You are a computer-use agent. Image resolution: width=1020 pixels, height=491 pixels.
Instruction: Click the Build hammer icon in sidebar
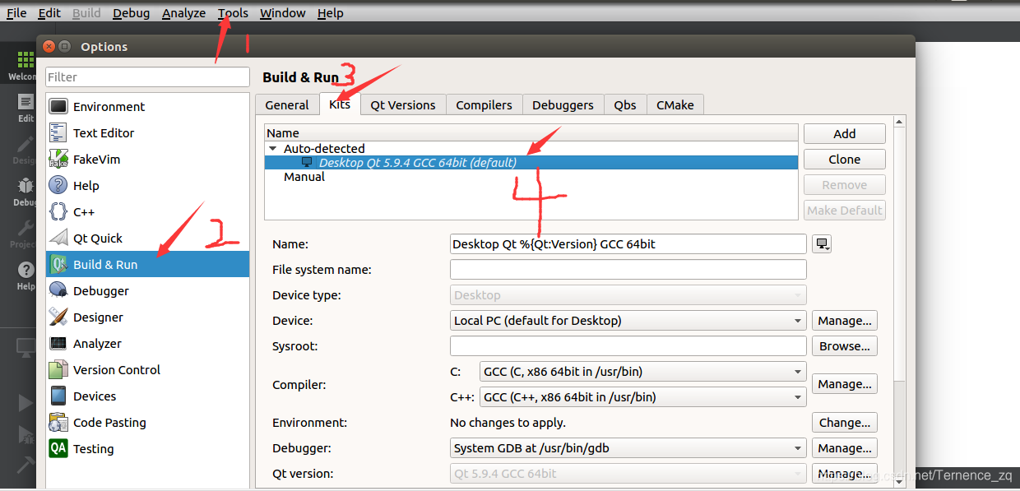pyautogui.click(x=25, y=465)
